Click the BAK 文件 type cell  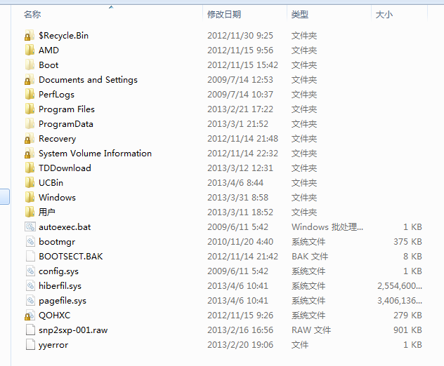(x=310, y=257)
